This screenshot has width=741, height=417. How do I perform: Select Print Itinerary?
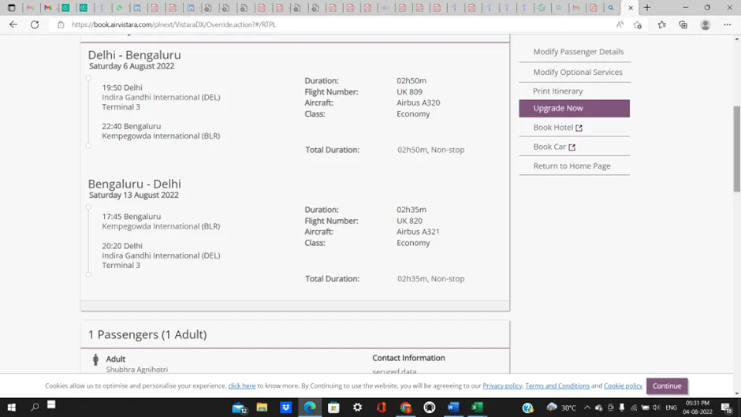click(557, 91)
